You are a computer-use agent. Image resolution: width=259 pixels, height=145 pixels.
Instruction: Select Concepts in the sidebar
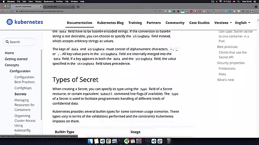(x=12, y=65)
